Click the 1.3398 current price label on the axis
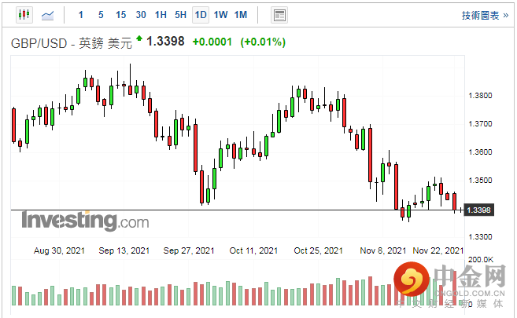Viewport: 517px width, 318px height. 479,210
